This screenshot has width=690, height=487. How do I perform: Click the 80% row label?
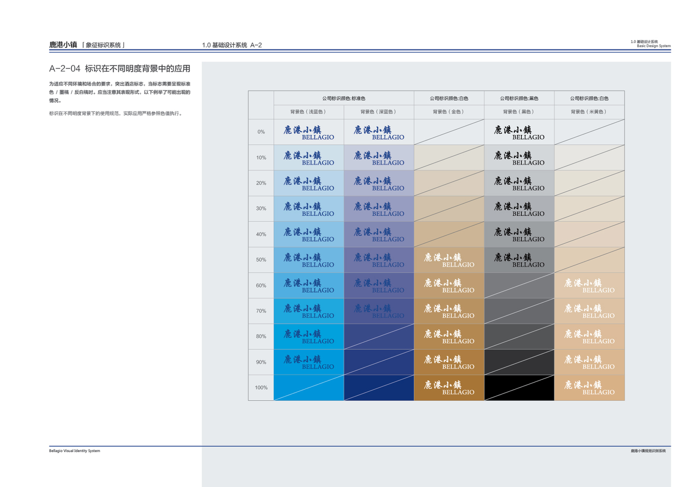point(261,336)
